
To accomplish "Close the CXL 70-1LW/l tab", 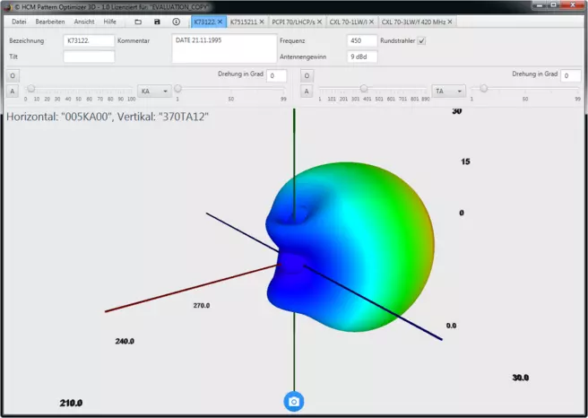I will tap(371, 22).
